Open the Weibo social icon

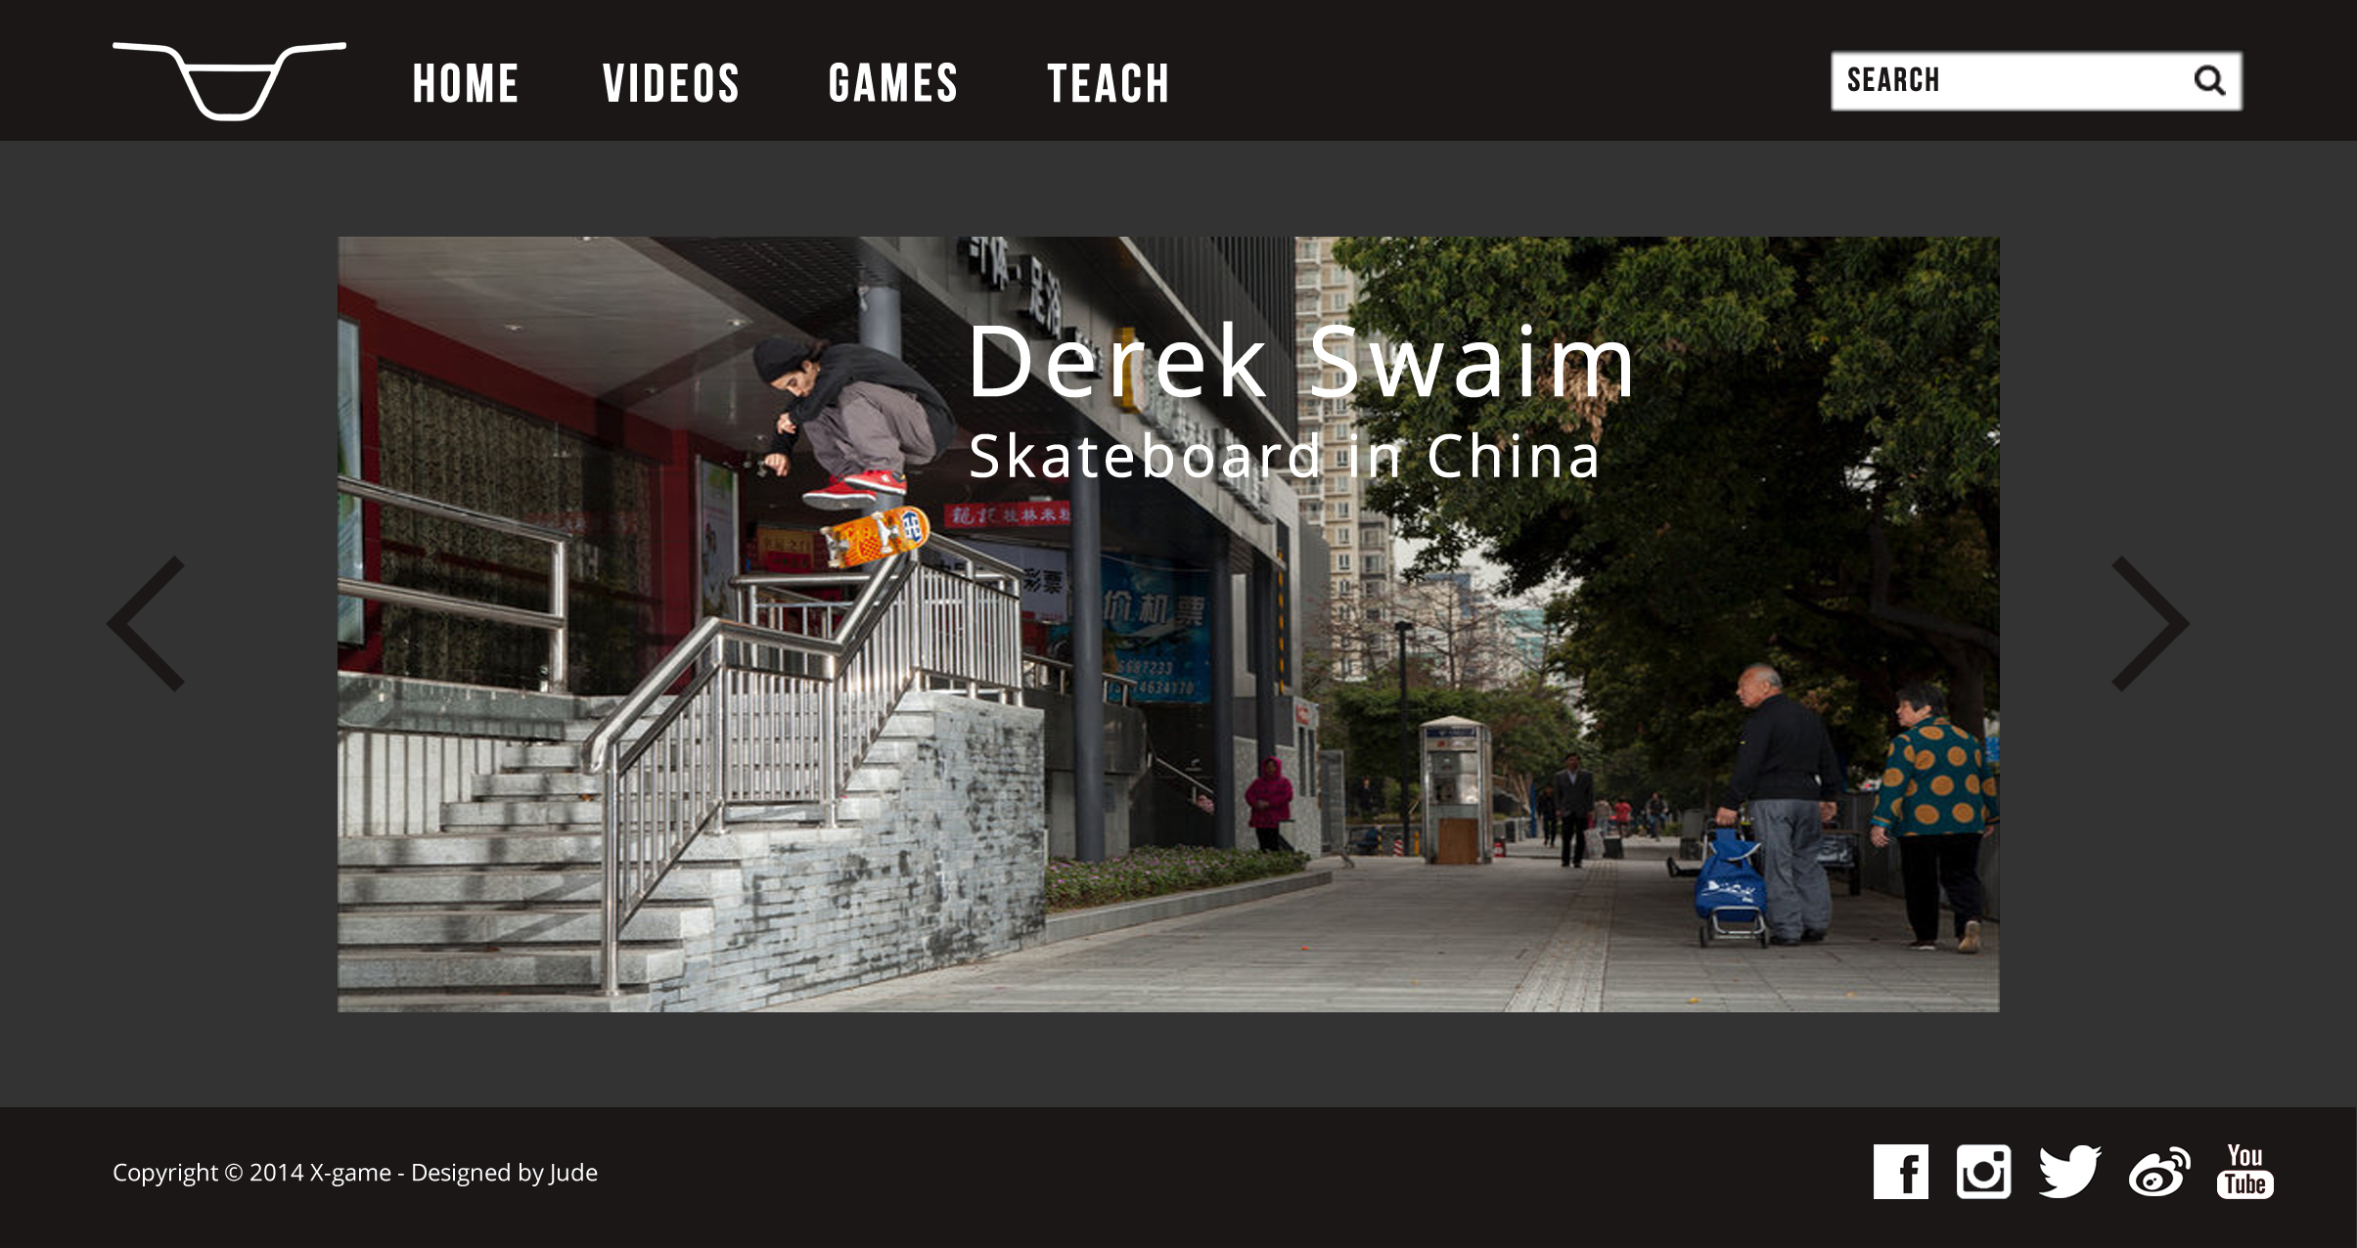point(2158,1171)
